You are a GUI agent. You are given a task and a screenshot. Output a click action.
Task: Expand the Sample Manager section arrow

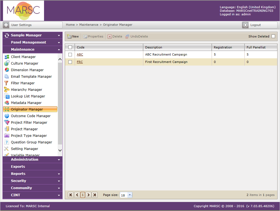(59, 35)
